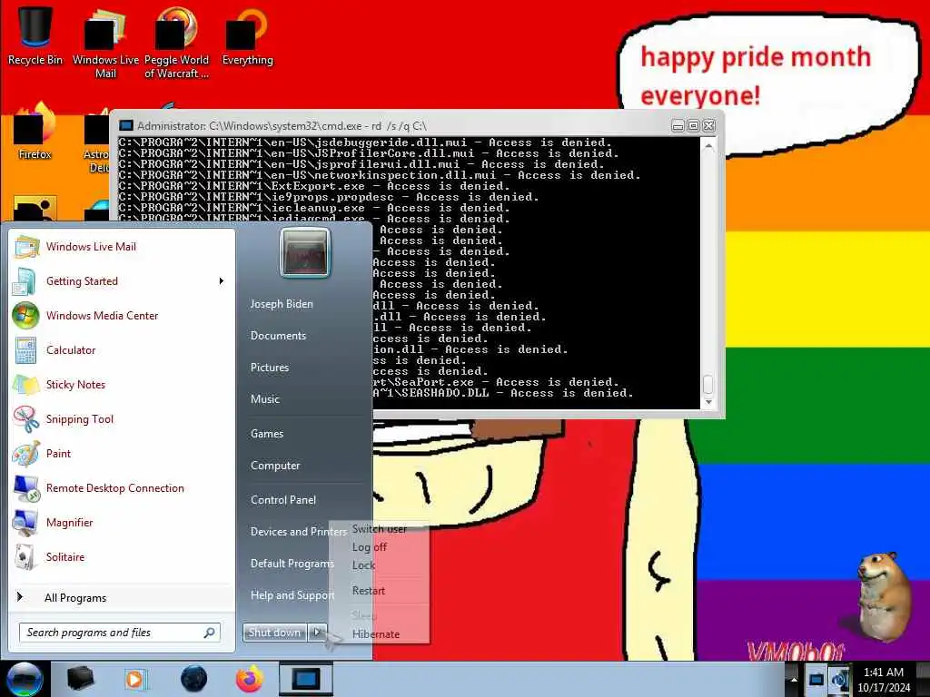Open Default Programs from Start menu
The width and height of the screenshot is (930, 697).
coord(292,564)
